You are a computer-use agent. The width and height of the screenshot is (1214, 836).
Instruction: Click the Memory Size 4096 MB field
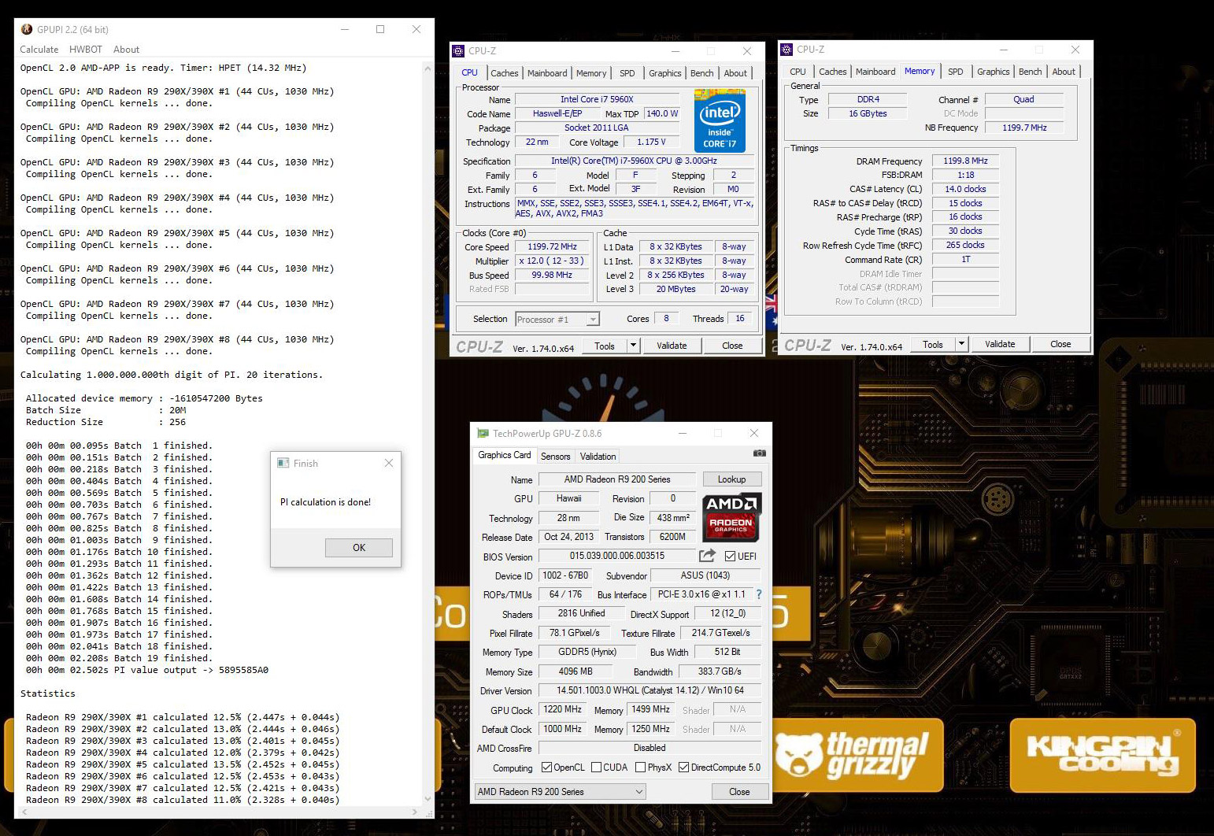point(576,671)
